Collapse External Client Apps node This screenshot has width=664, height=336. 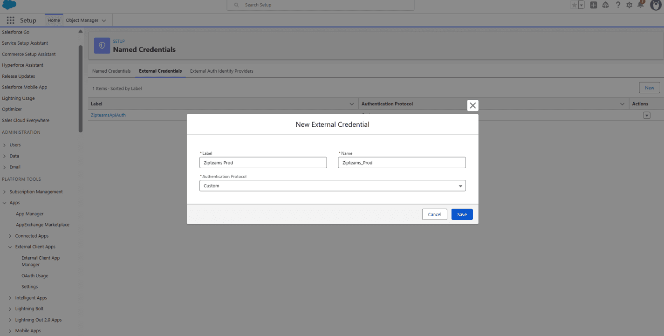[x=10, y=247]
